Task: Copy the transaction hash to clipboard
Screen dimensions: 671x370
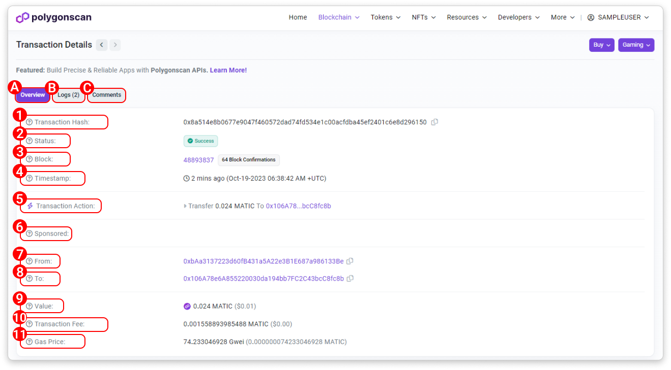Action: tap(434, 122)
